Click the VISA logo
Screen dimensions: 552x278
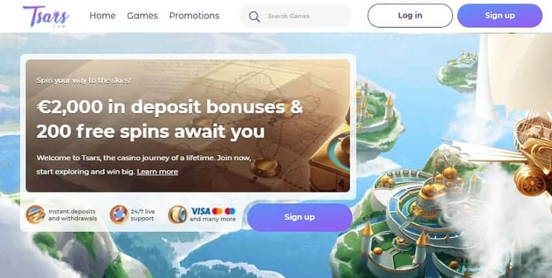[x=201, y=211]
